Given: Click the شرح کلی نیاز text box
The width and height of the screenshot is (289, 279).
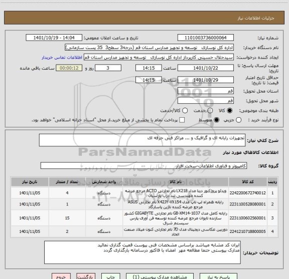Looking at the screenshot, I should coord(142,140).
